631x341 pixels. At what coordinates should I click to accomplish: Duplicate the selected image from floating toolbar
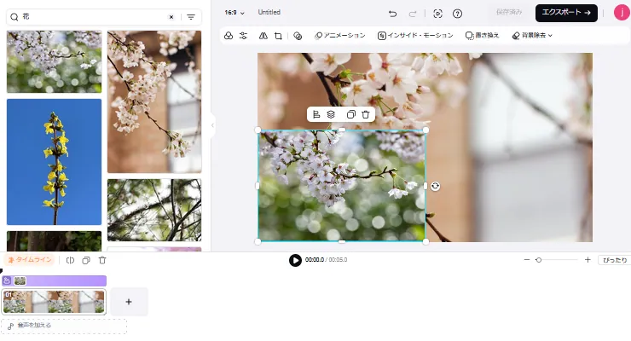click(350, 114)
